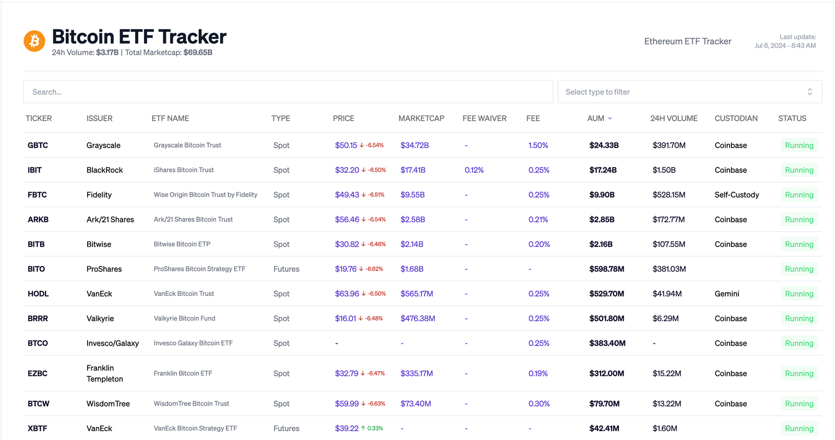Select the iShares Bitcoin Trust ETF name

pos(184,170)
